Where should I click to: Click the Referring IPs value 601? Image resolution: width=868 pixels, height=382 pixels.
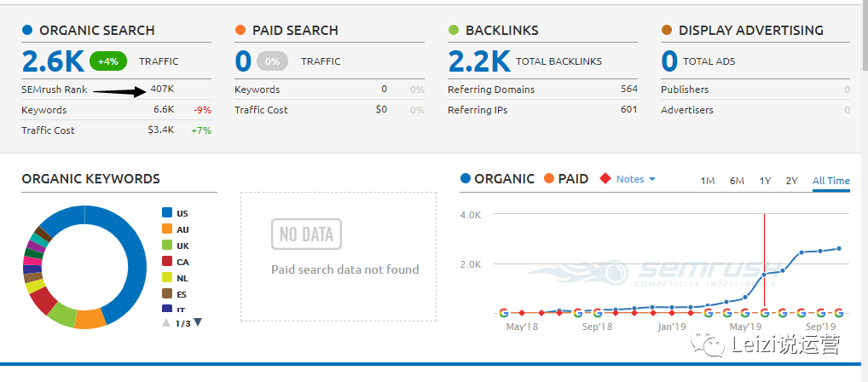[x=629, y=110]
